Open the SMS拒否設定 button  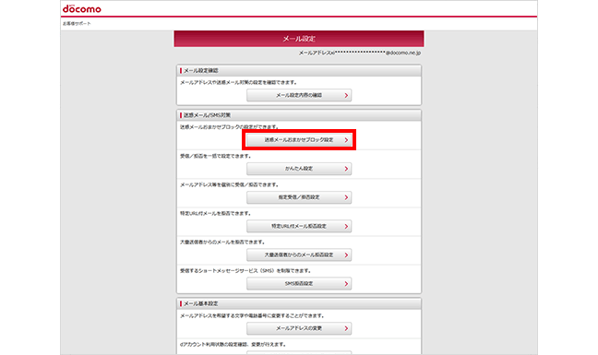click(x=299, y=284)
